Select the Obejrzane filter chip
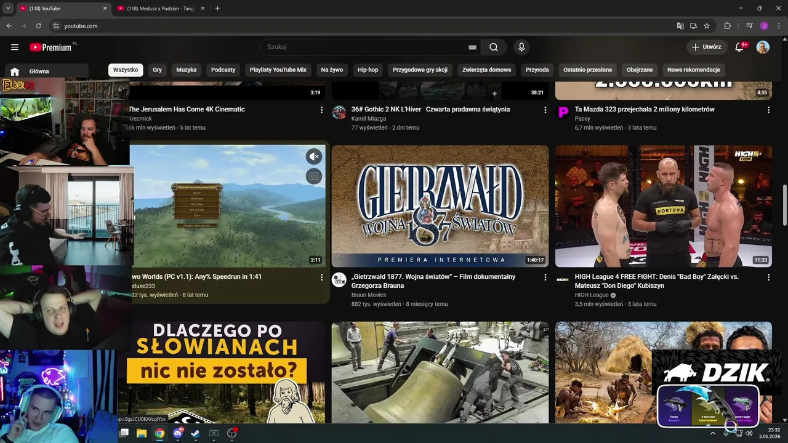 640,70
